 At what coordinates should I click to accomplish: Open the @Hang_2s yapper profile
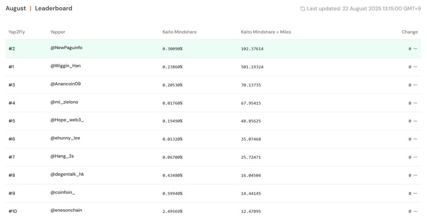(63, 156)
